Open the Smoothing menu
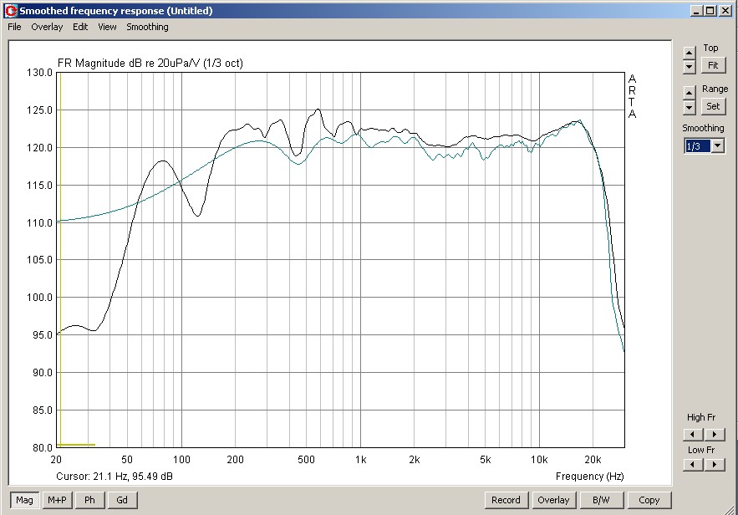738x515 pixels. 147,27
